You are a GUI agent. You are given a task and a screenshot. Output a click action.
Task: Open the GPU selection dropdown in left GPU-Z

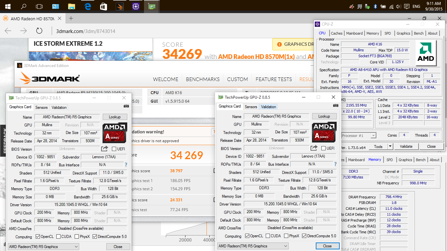click(x=44, y=247)
